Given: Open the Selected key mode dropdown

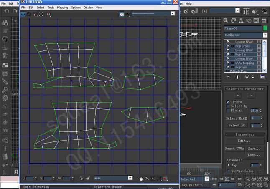Looking at the screenshot, I should (207, 179).
